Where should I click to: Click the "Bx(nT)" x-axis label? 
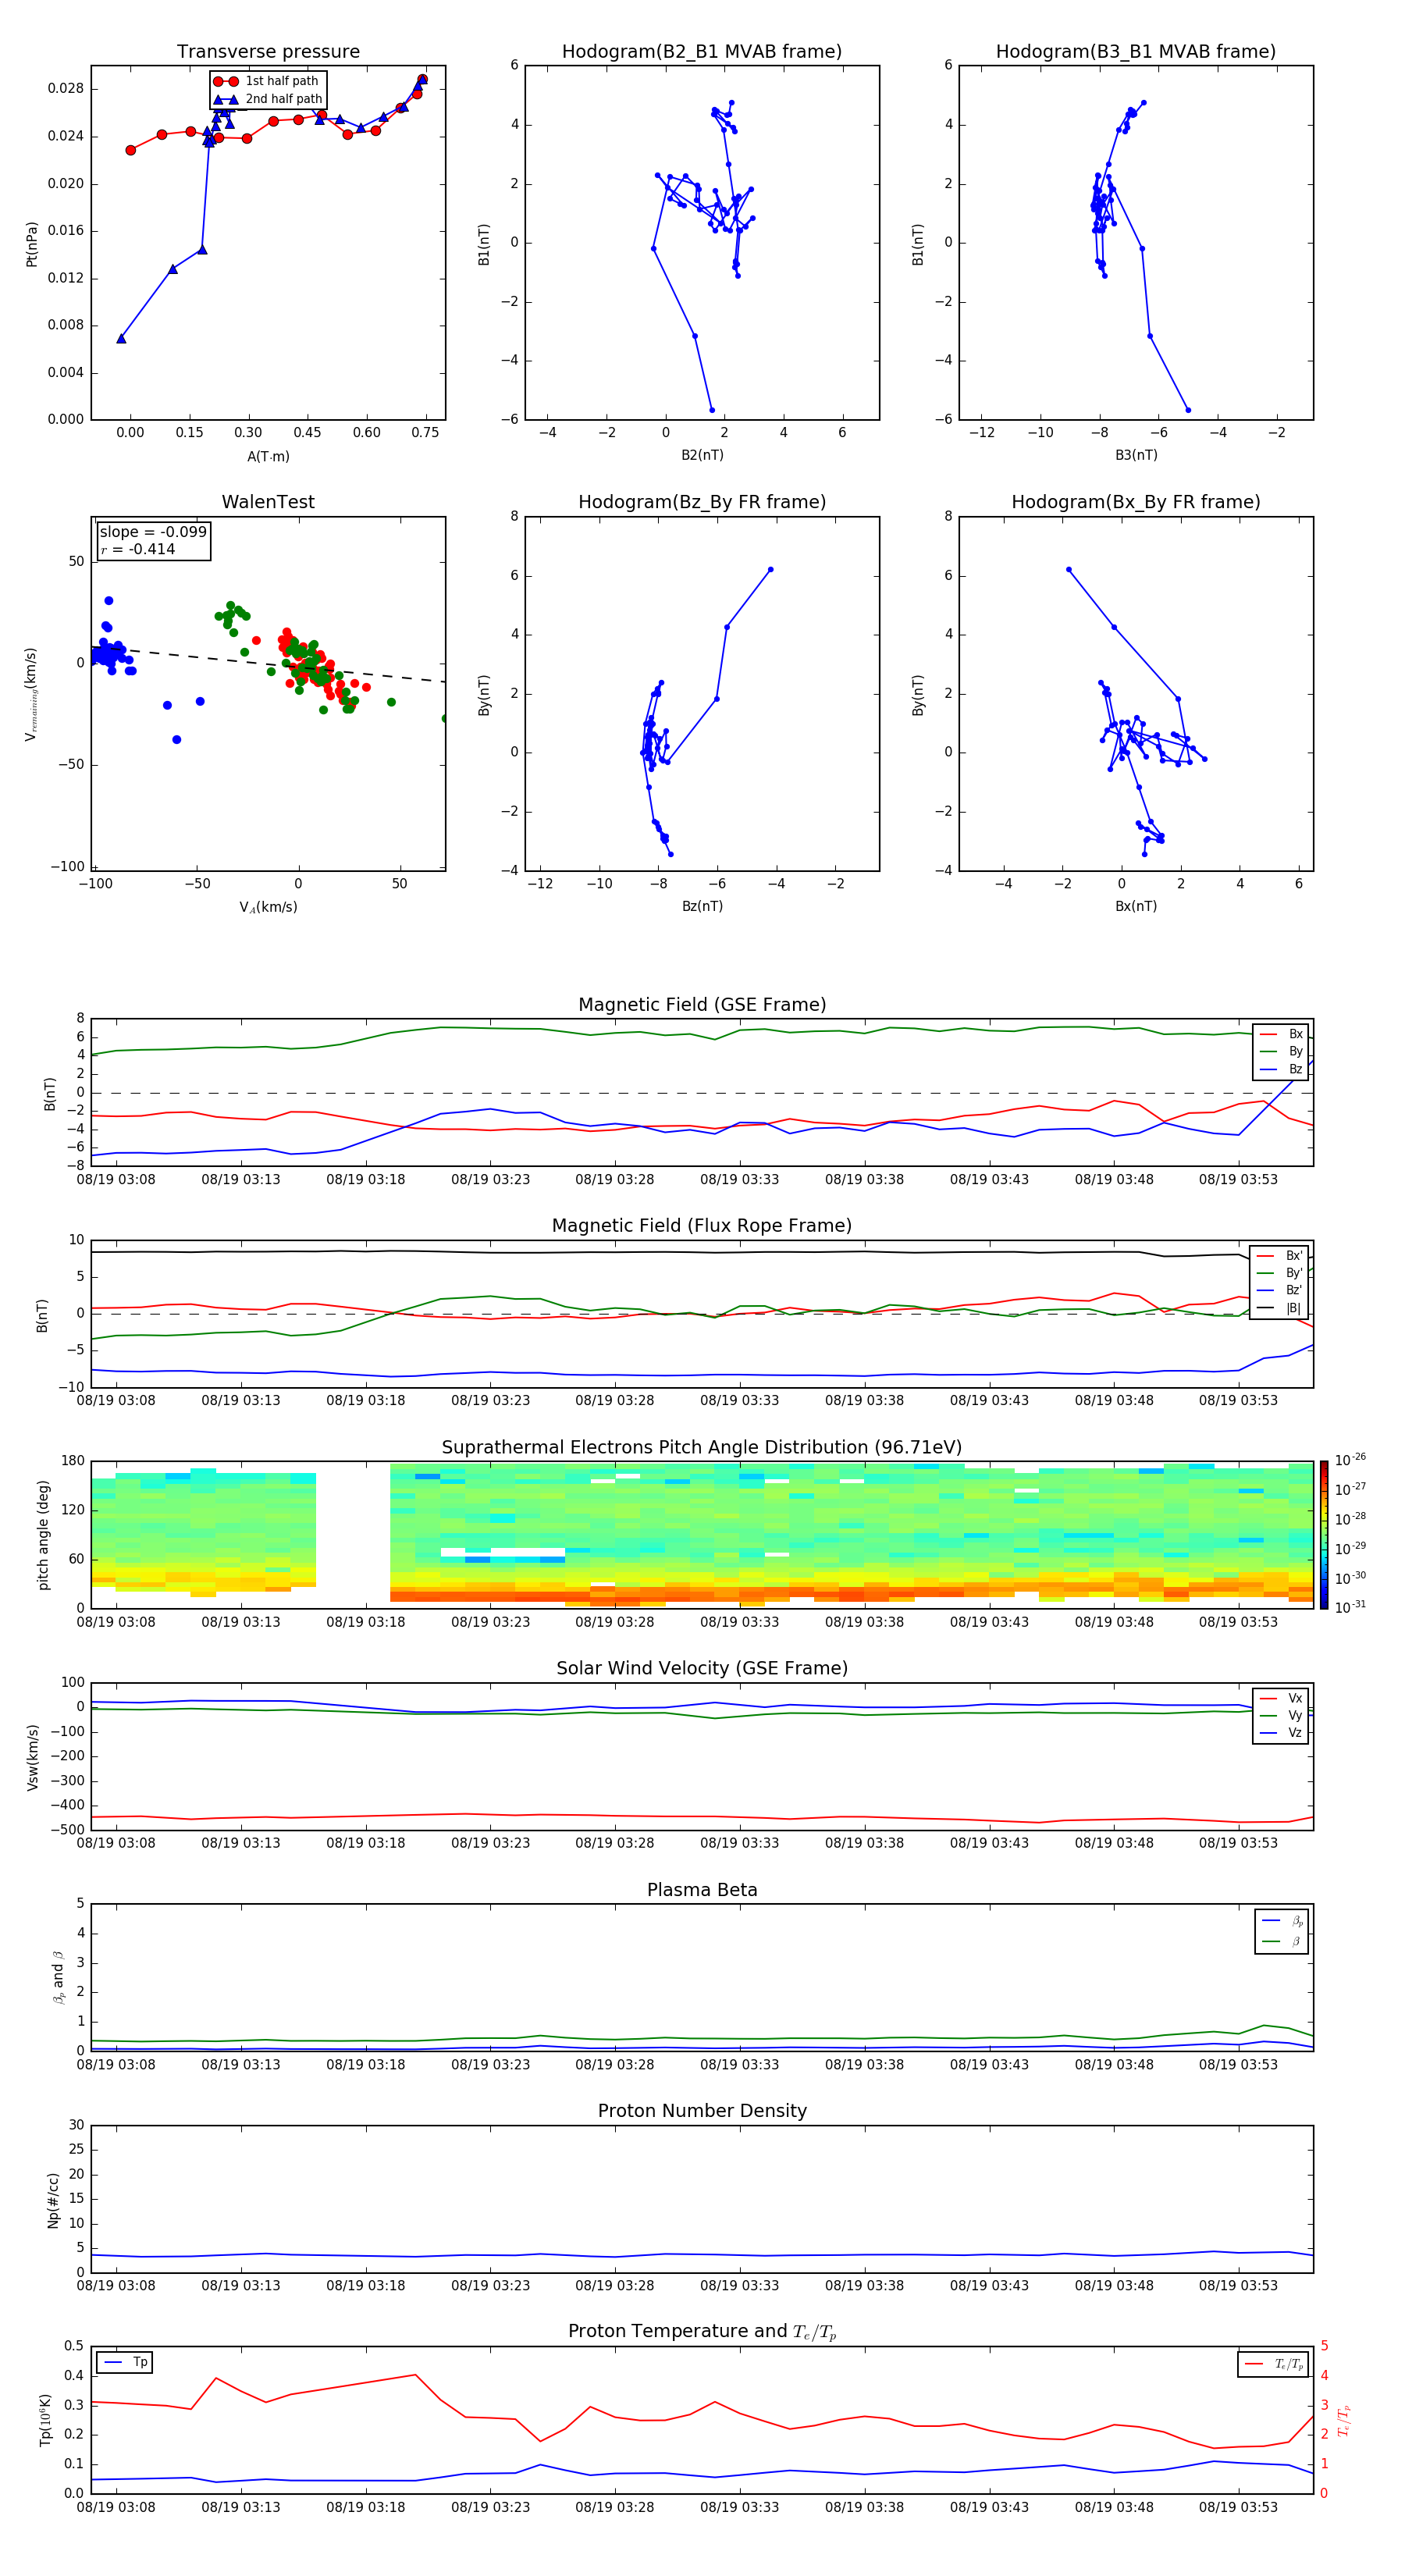1136,907
